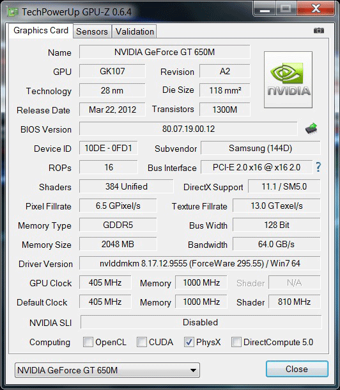Click the dropdown arrow beside GeForce GT 650M
This screenshot has height=390, width=340.
pos(194,370)
